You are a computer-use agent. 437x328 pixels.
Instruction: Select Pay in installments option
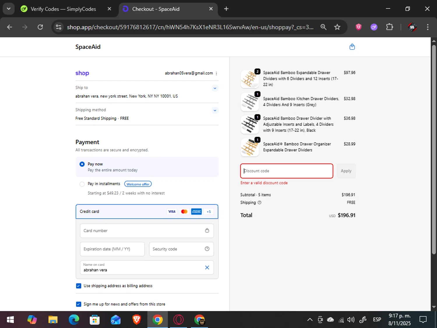pos(82,184)
